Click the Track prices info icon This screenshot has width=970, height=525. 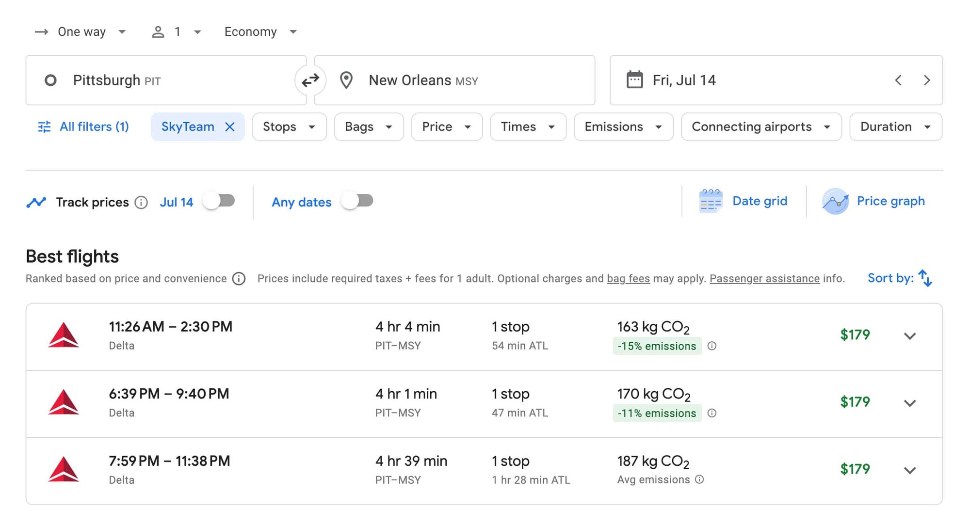pos(141,203)
